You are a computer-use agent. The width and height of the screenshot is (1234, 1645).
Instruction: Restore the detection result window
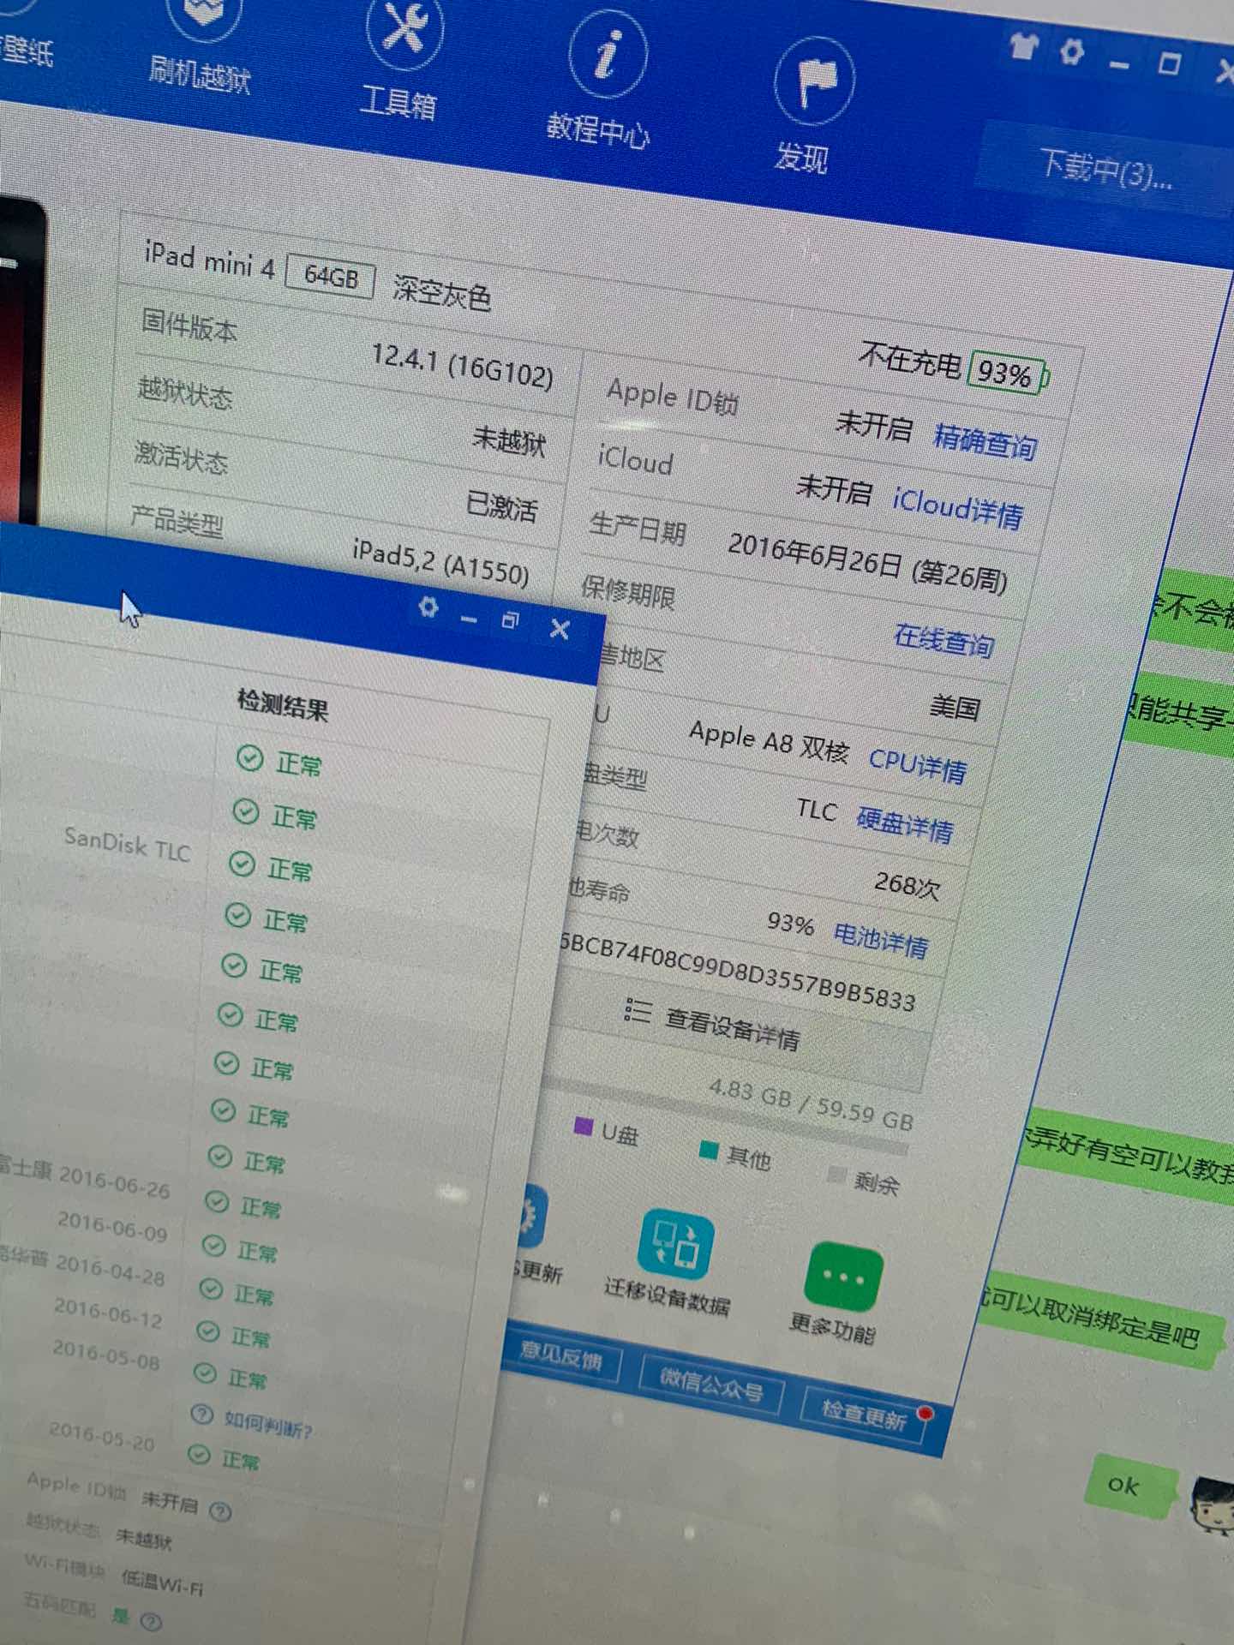[x=510, y=620]
